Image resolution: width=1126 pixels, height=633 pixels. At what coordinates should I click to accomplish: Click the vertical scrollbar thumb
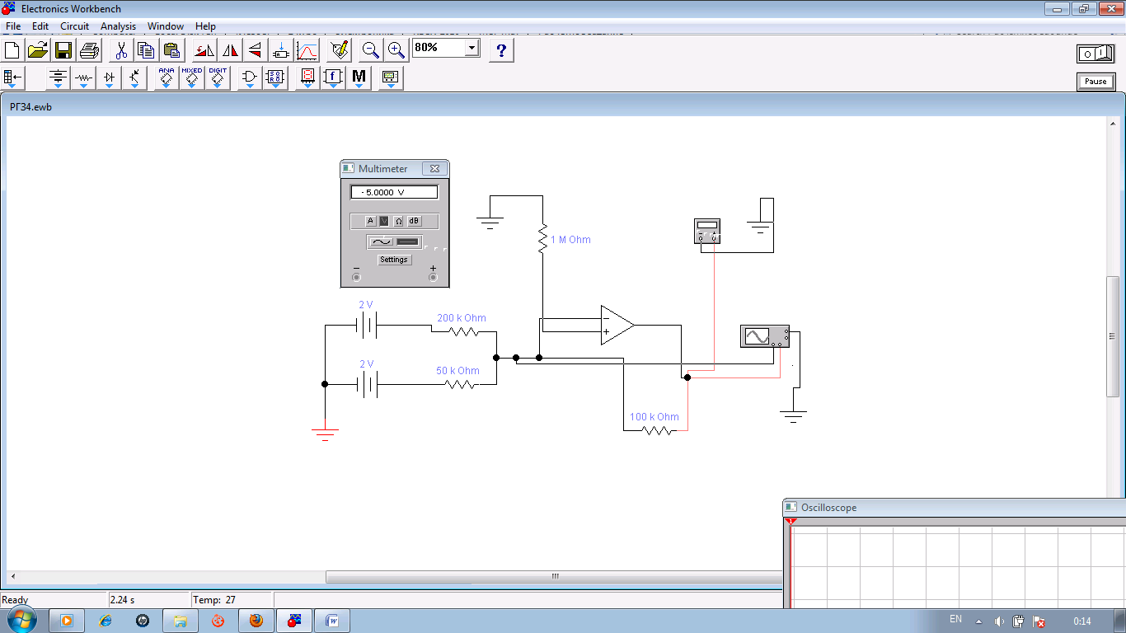1114,336
